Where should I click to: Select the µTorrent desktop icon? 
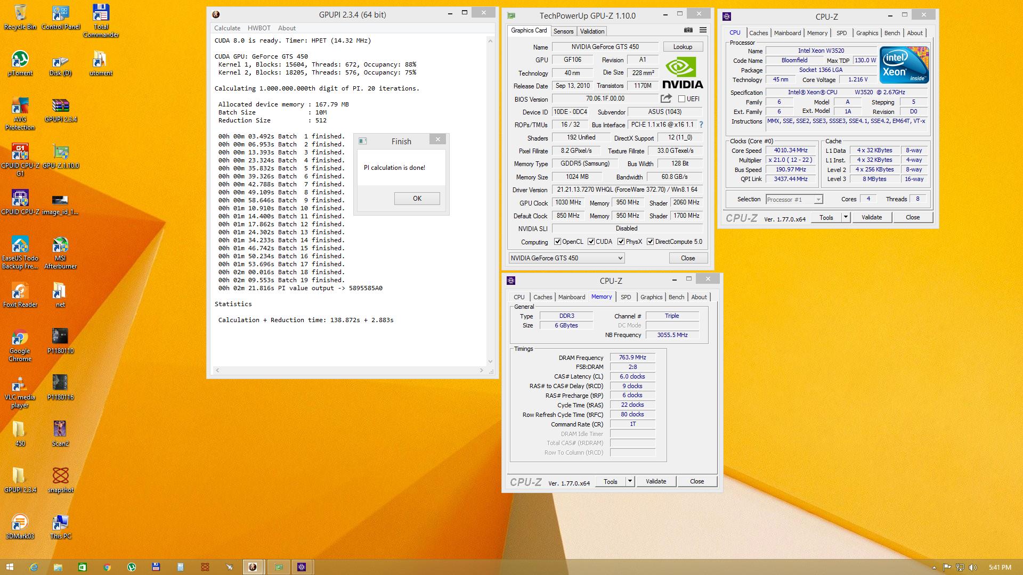[20, 63]
